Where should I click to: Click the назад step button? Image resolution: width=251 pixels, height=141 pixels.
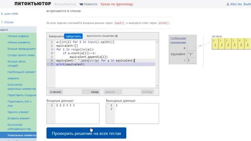click(x=91, y=92)
